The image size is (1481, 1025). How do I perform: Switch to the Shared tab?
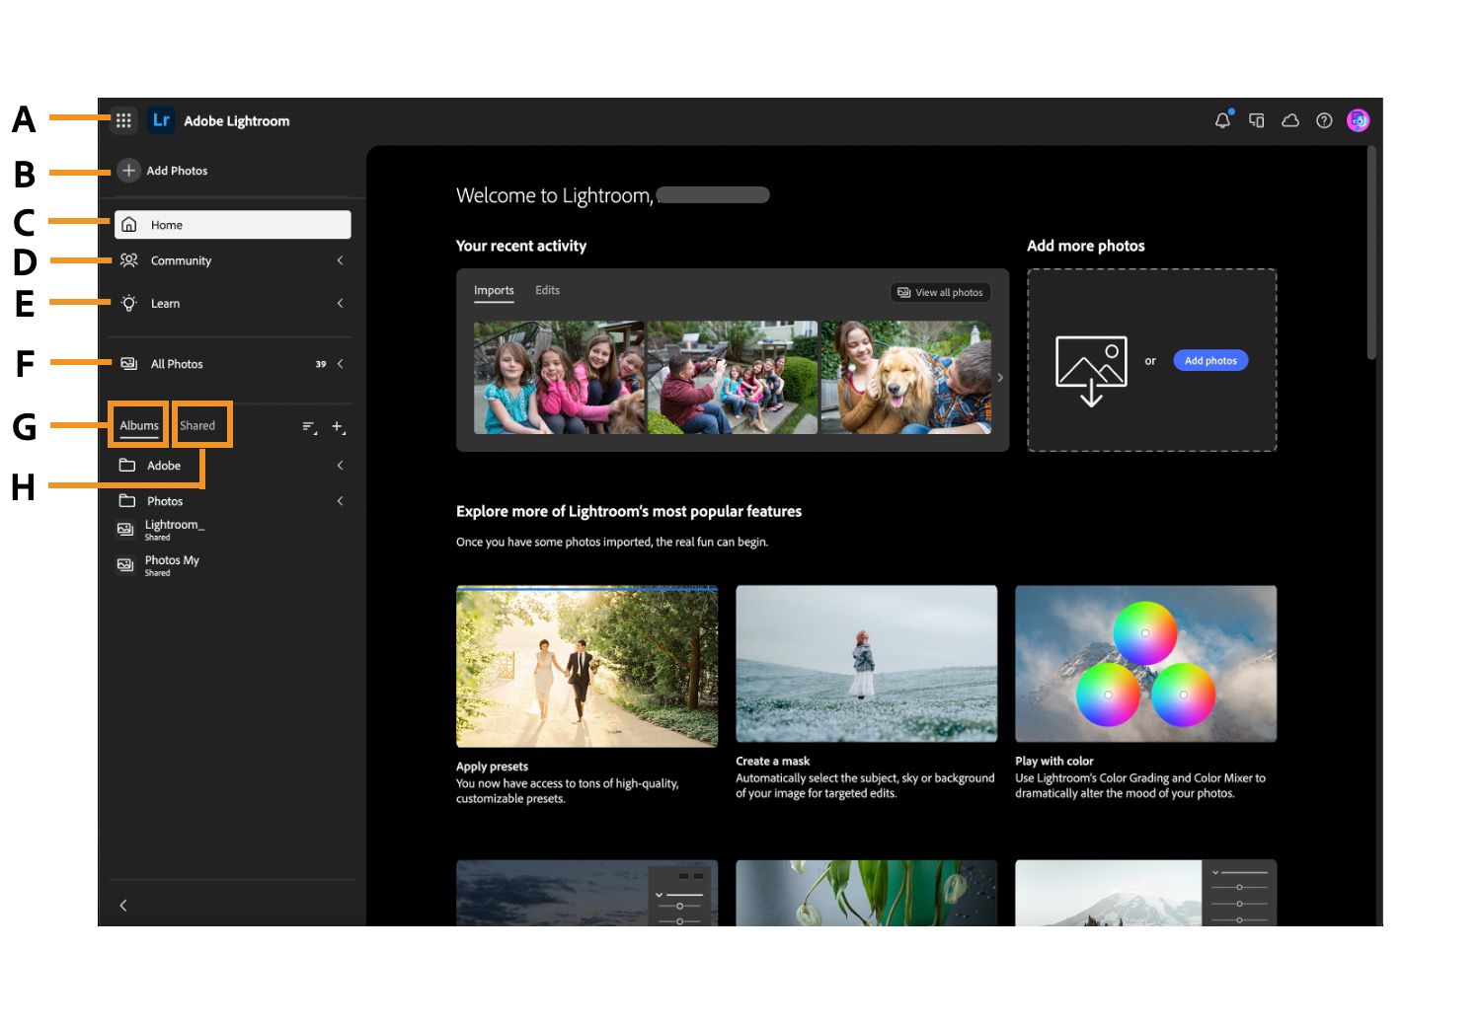199,425
